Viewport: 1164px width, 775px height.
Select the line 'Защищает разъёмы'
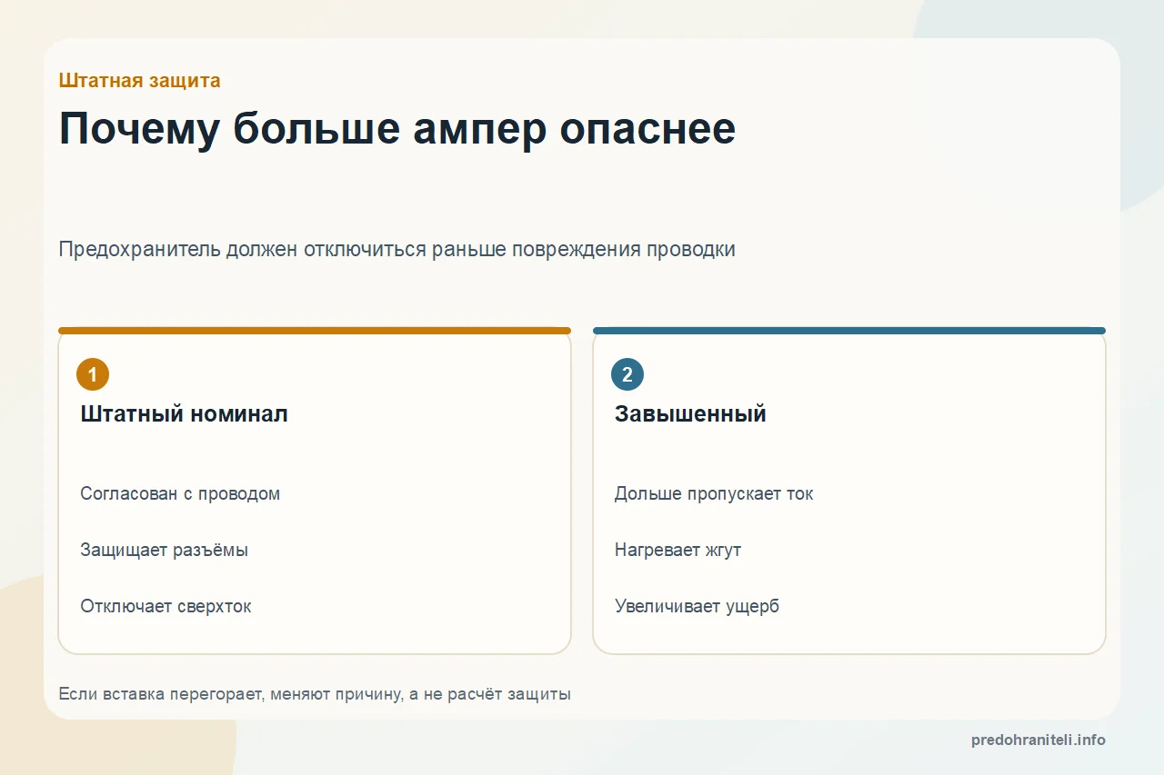[x=164, y=550]
